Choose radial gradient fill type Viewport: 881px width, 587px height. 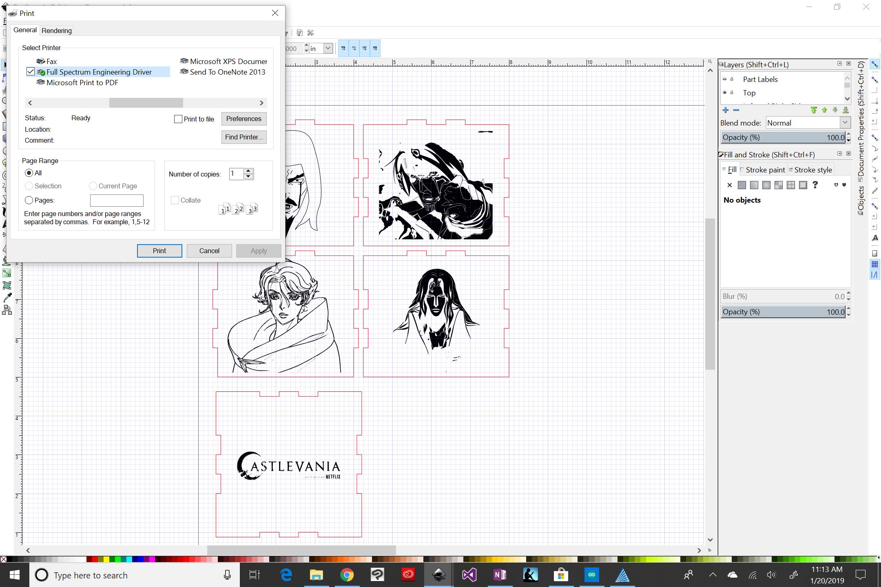coord(766,185)
